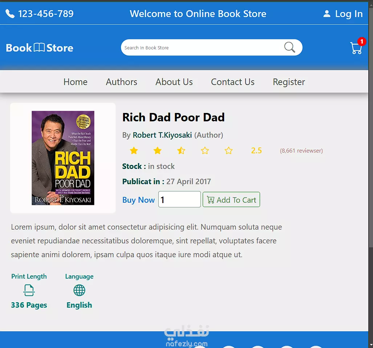
Task: Click the 123-456-789 phone number
Action: pyautogui.click(x=46, y=14)
